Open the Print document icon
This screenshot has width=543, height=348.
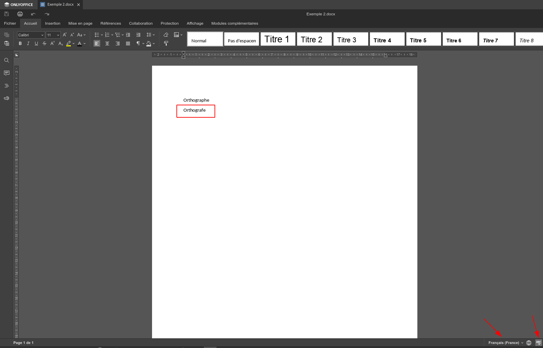(x=20, y=14)
